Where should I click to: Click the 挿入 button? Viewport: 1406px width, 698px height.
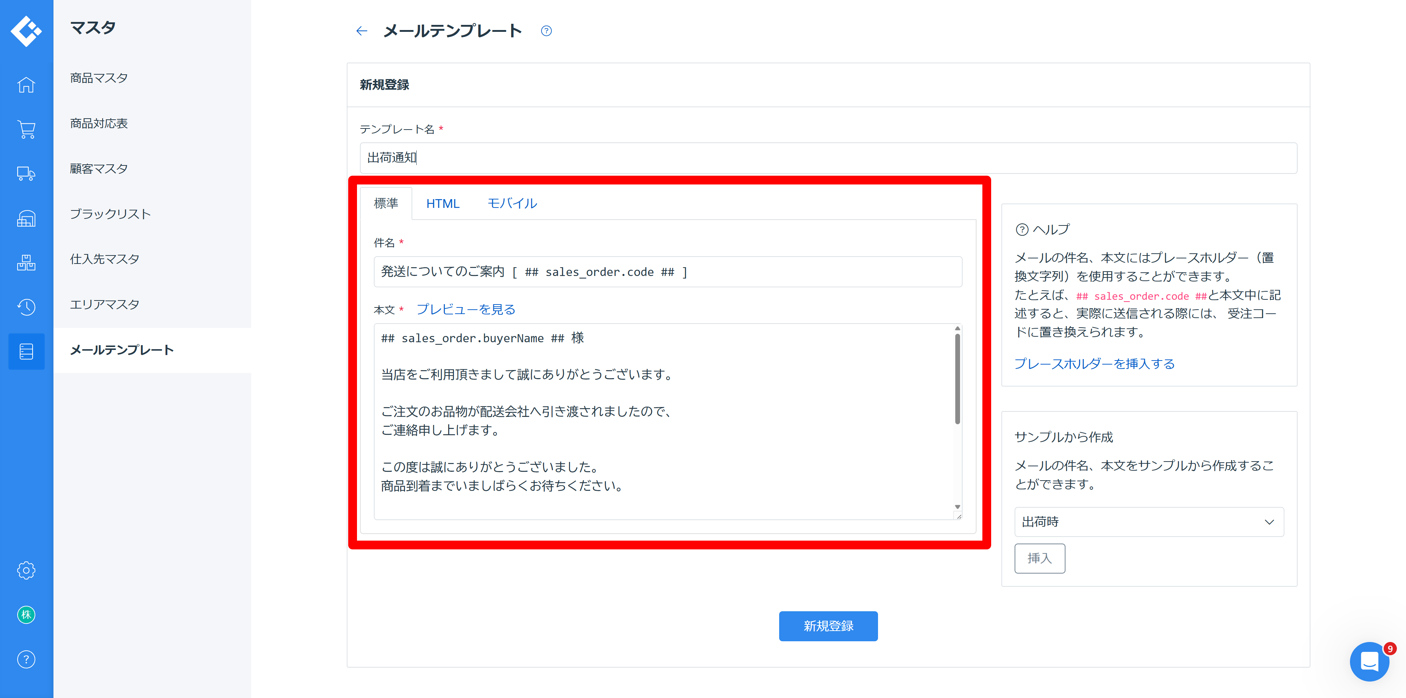[1039, 558]
